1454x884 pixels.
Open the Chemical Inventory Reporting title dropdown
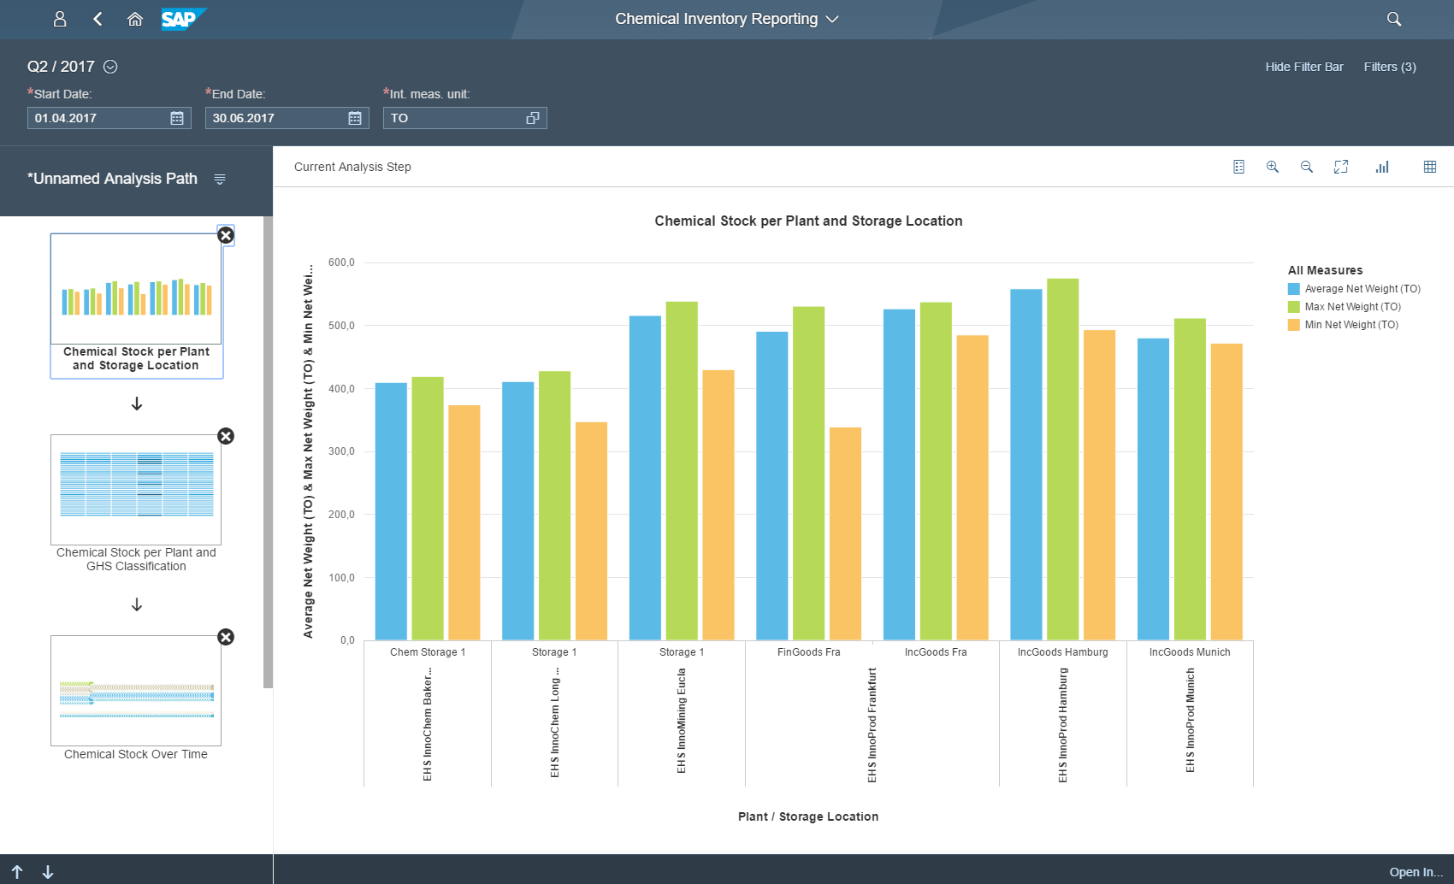pyautogui.click(x=831, y=18)
